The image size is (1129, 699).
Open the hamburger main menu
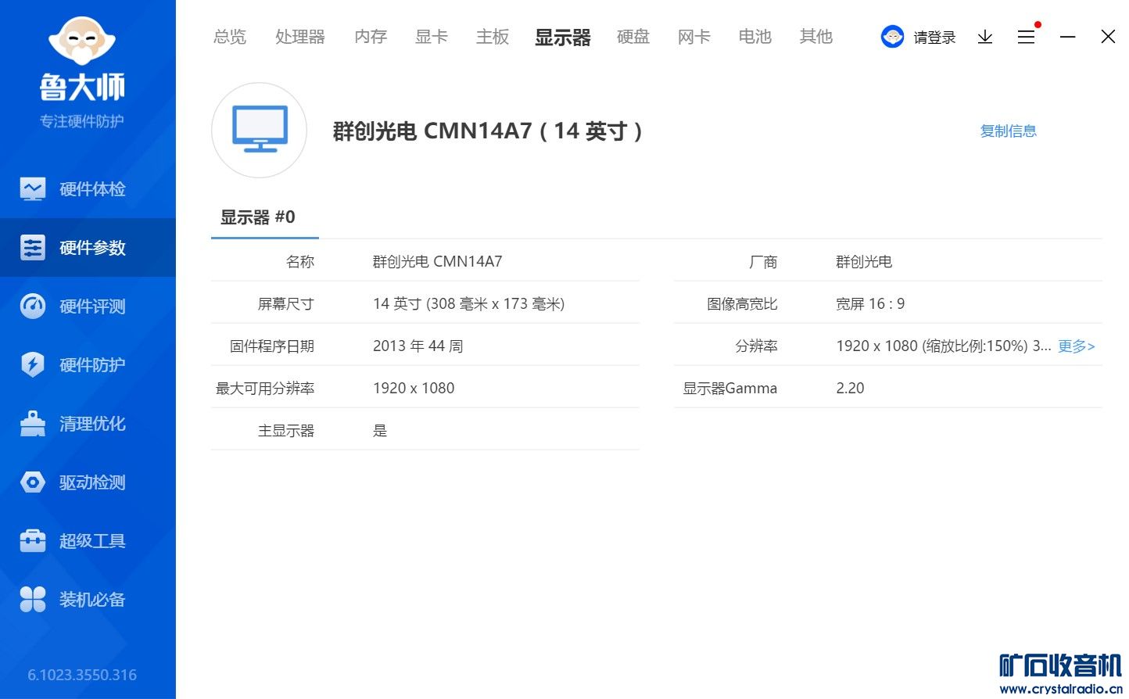pos(1027,37)
